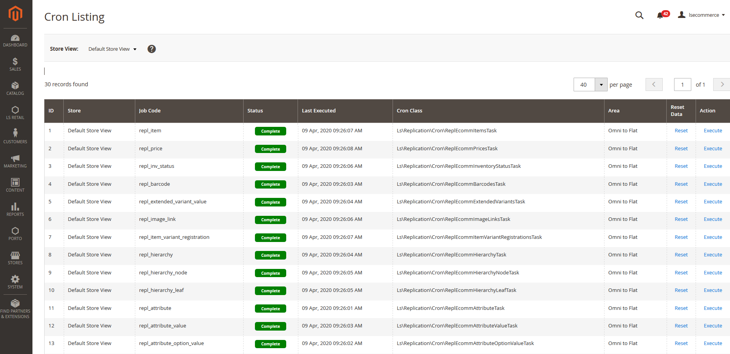Open the LS Retail sidebar menu
The image size is (730, 354).
point(15,113)
